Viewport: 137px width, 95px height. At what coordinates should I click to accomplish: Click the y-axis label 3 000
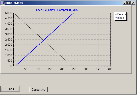[9, 34]
